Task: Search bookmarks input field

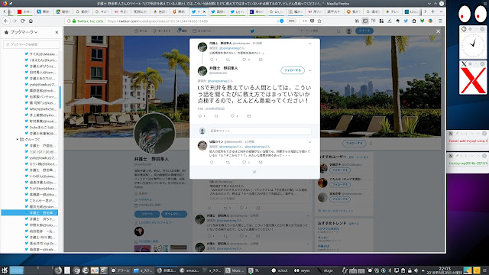Action: click(31, 44)
